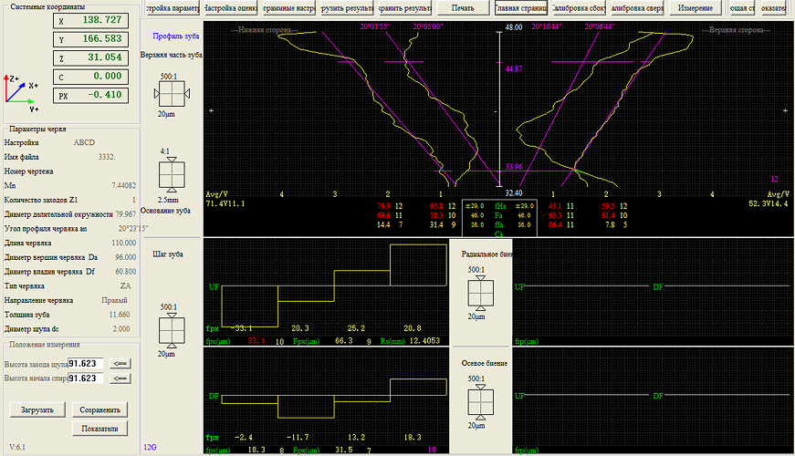
Task: Open the Настройка параметр toolbar button
Action: 173,8
